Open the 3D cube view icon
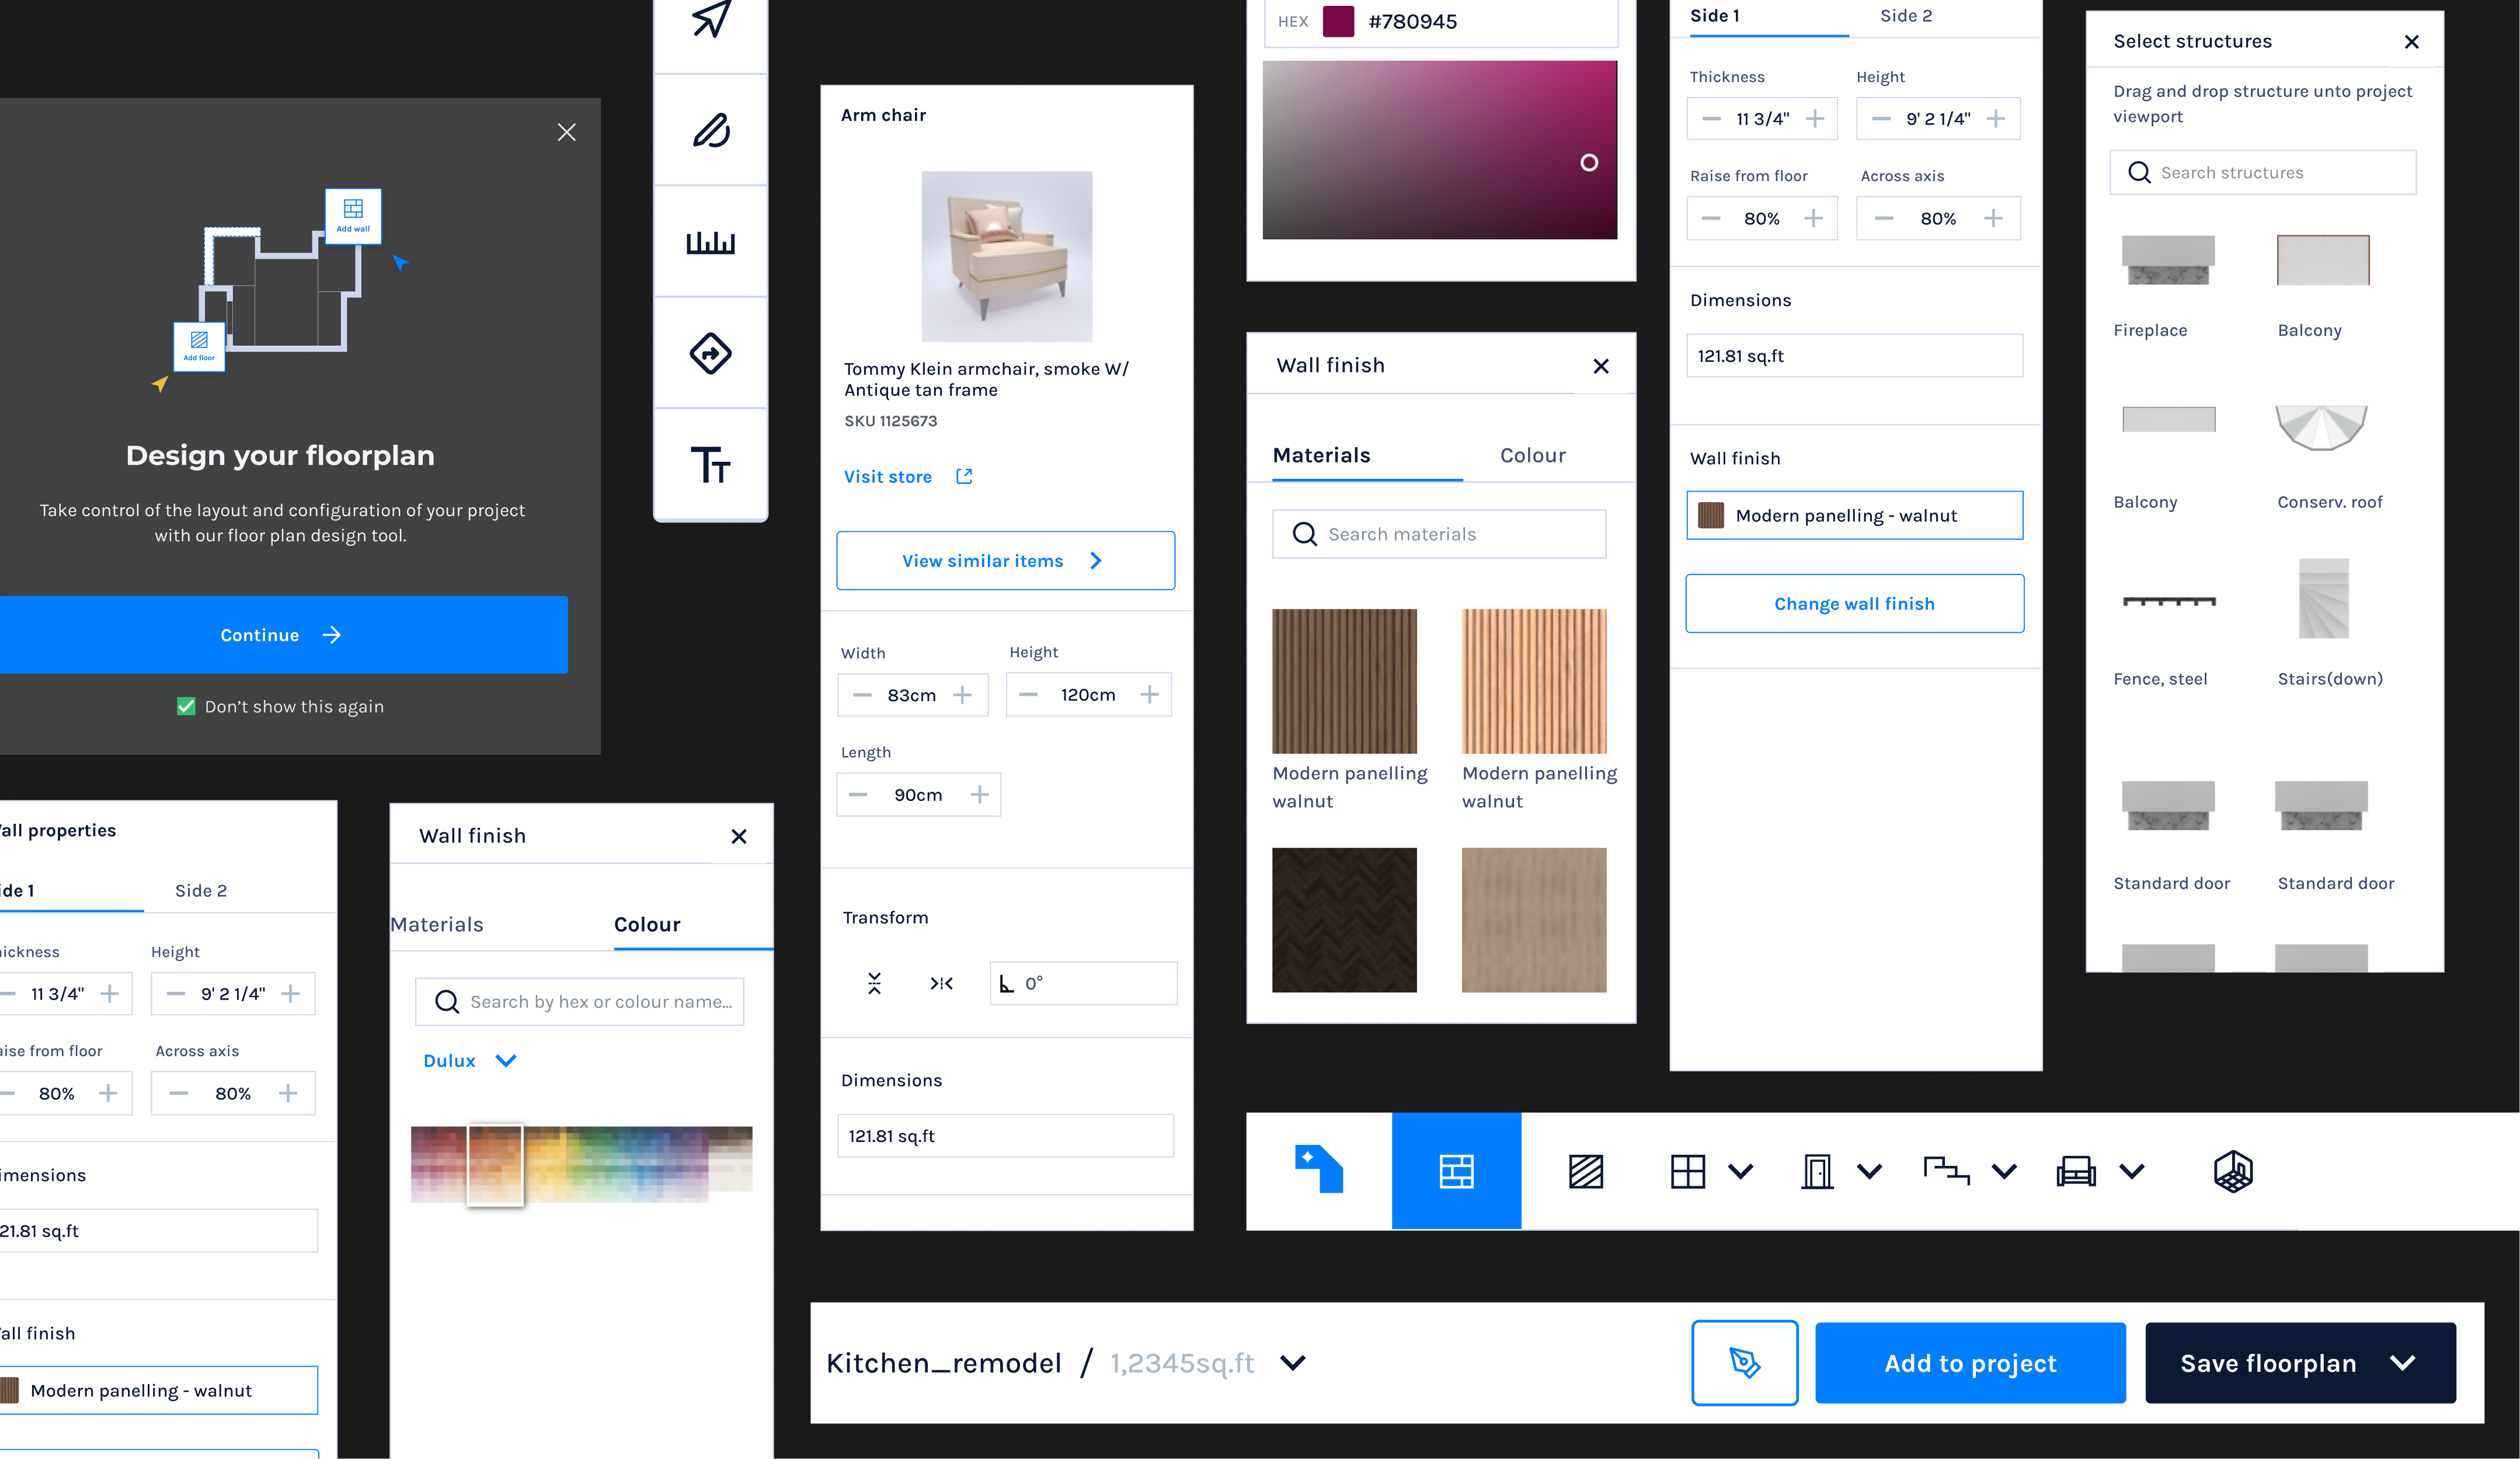This screenshot has height=1459, width=2520. [2233, 1171]
